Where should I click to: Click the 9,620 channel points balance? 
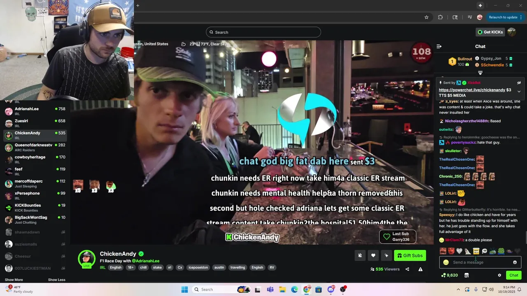click(449, 275)
